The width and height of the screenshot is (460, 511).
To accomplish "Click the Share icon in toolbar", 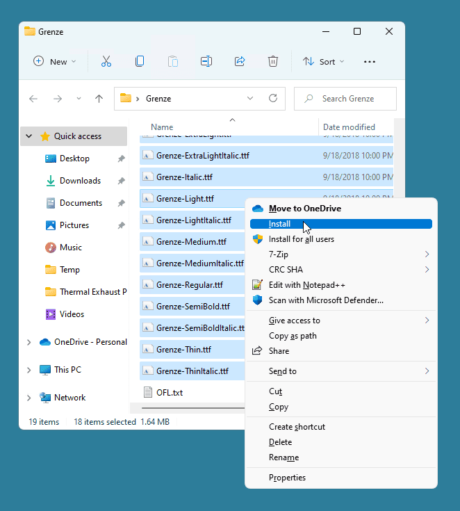I will click(240, 61).
